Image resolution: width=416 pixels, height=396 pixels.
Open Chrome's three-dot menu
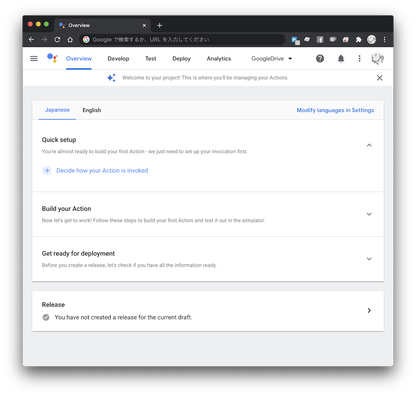coord(384,40)
